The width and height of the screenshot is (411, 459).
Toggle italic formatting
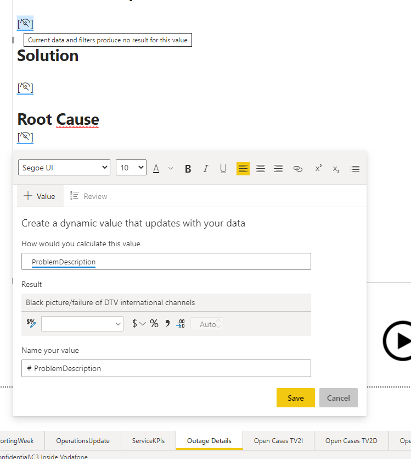[x=206, y=169]
